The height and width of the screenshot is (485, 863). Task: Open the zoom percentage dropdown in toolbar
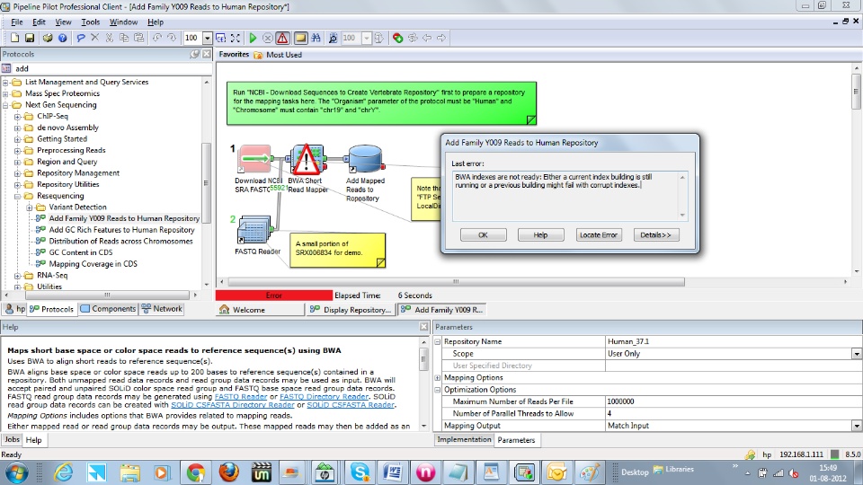[208, 38]
